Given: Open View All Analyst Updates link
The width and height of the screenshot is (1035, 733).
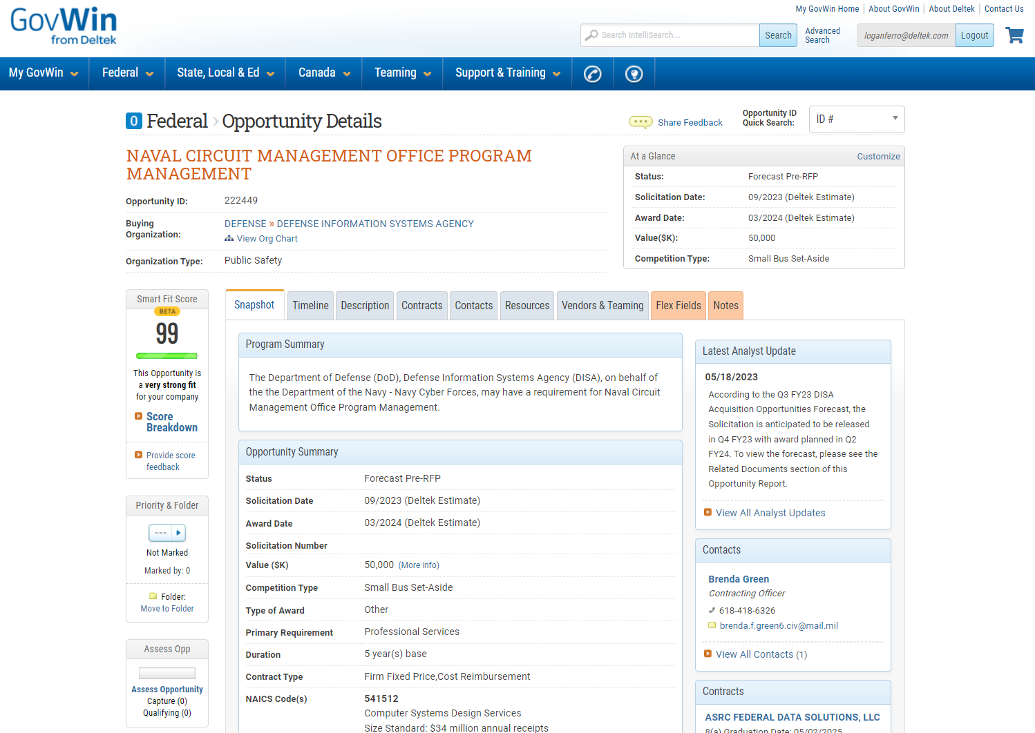Looking at the screenshot, I should 770,513.
